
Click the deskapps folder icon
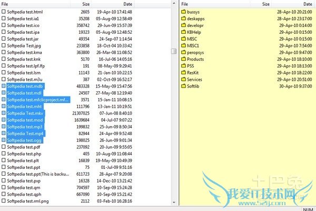[x=183, y=18]
